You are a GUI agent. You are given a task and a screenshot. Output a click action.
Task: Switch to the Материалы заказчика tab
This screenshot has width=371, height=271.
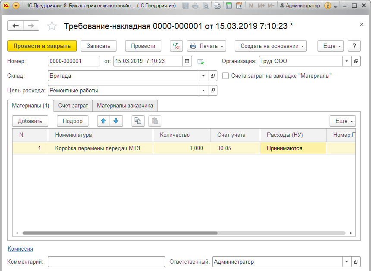[x=125, y=106]
